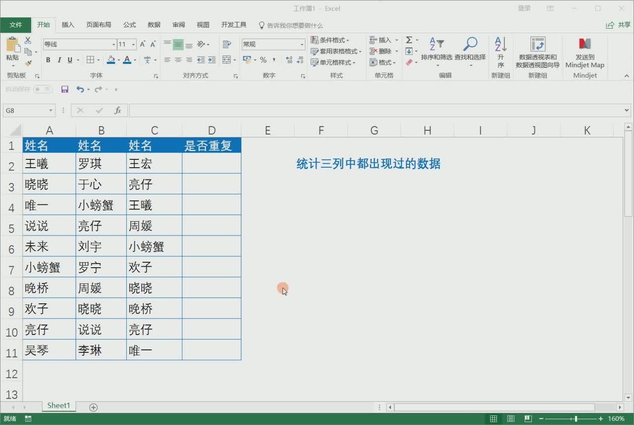Decrease font size with smaller A icon
The image size is (634, 425).
[x=153, y=44]
